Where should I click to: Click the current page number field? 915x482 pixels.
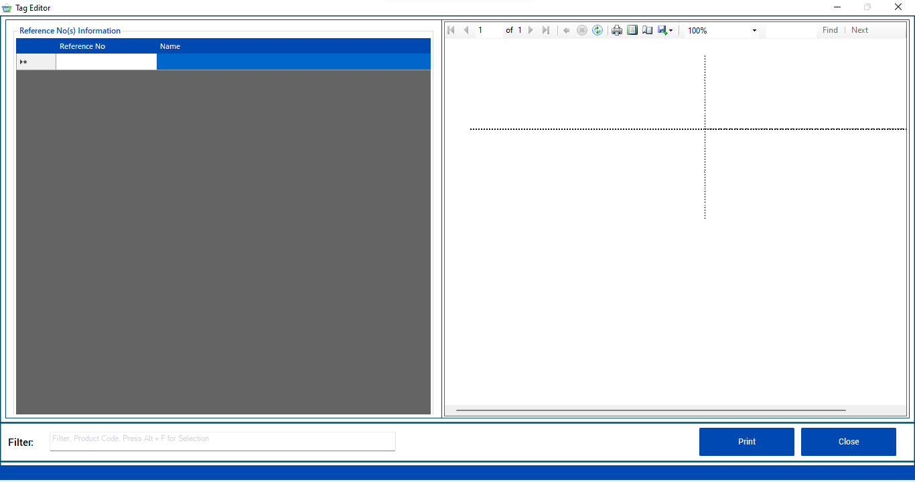click(x=489, y=30)
